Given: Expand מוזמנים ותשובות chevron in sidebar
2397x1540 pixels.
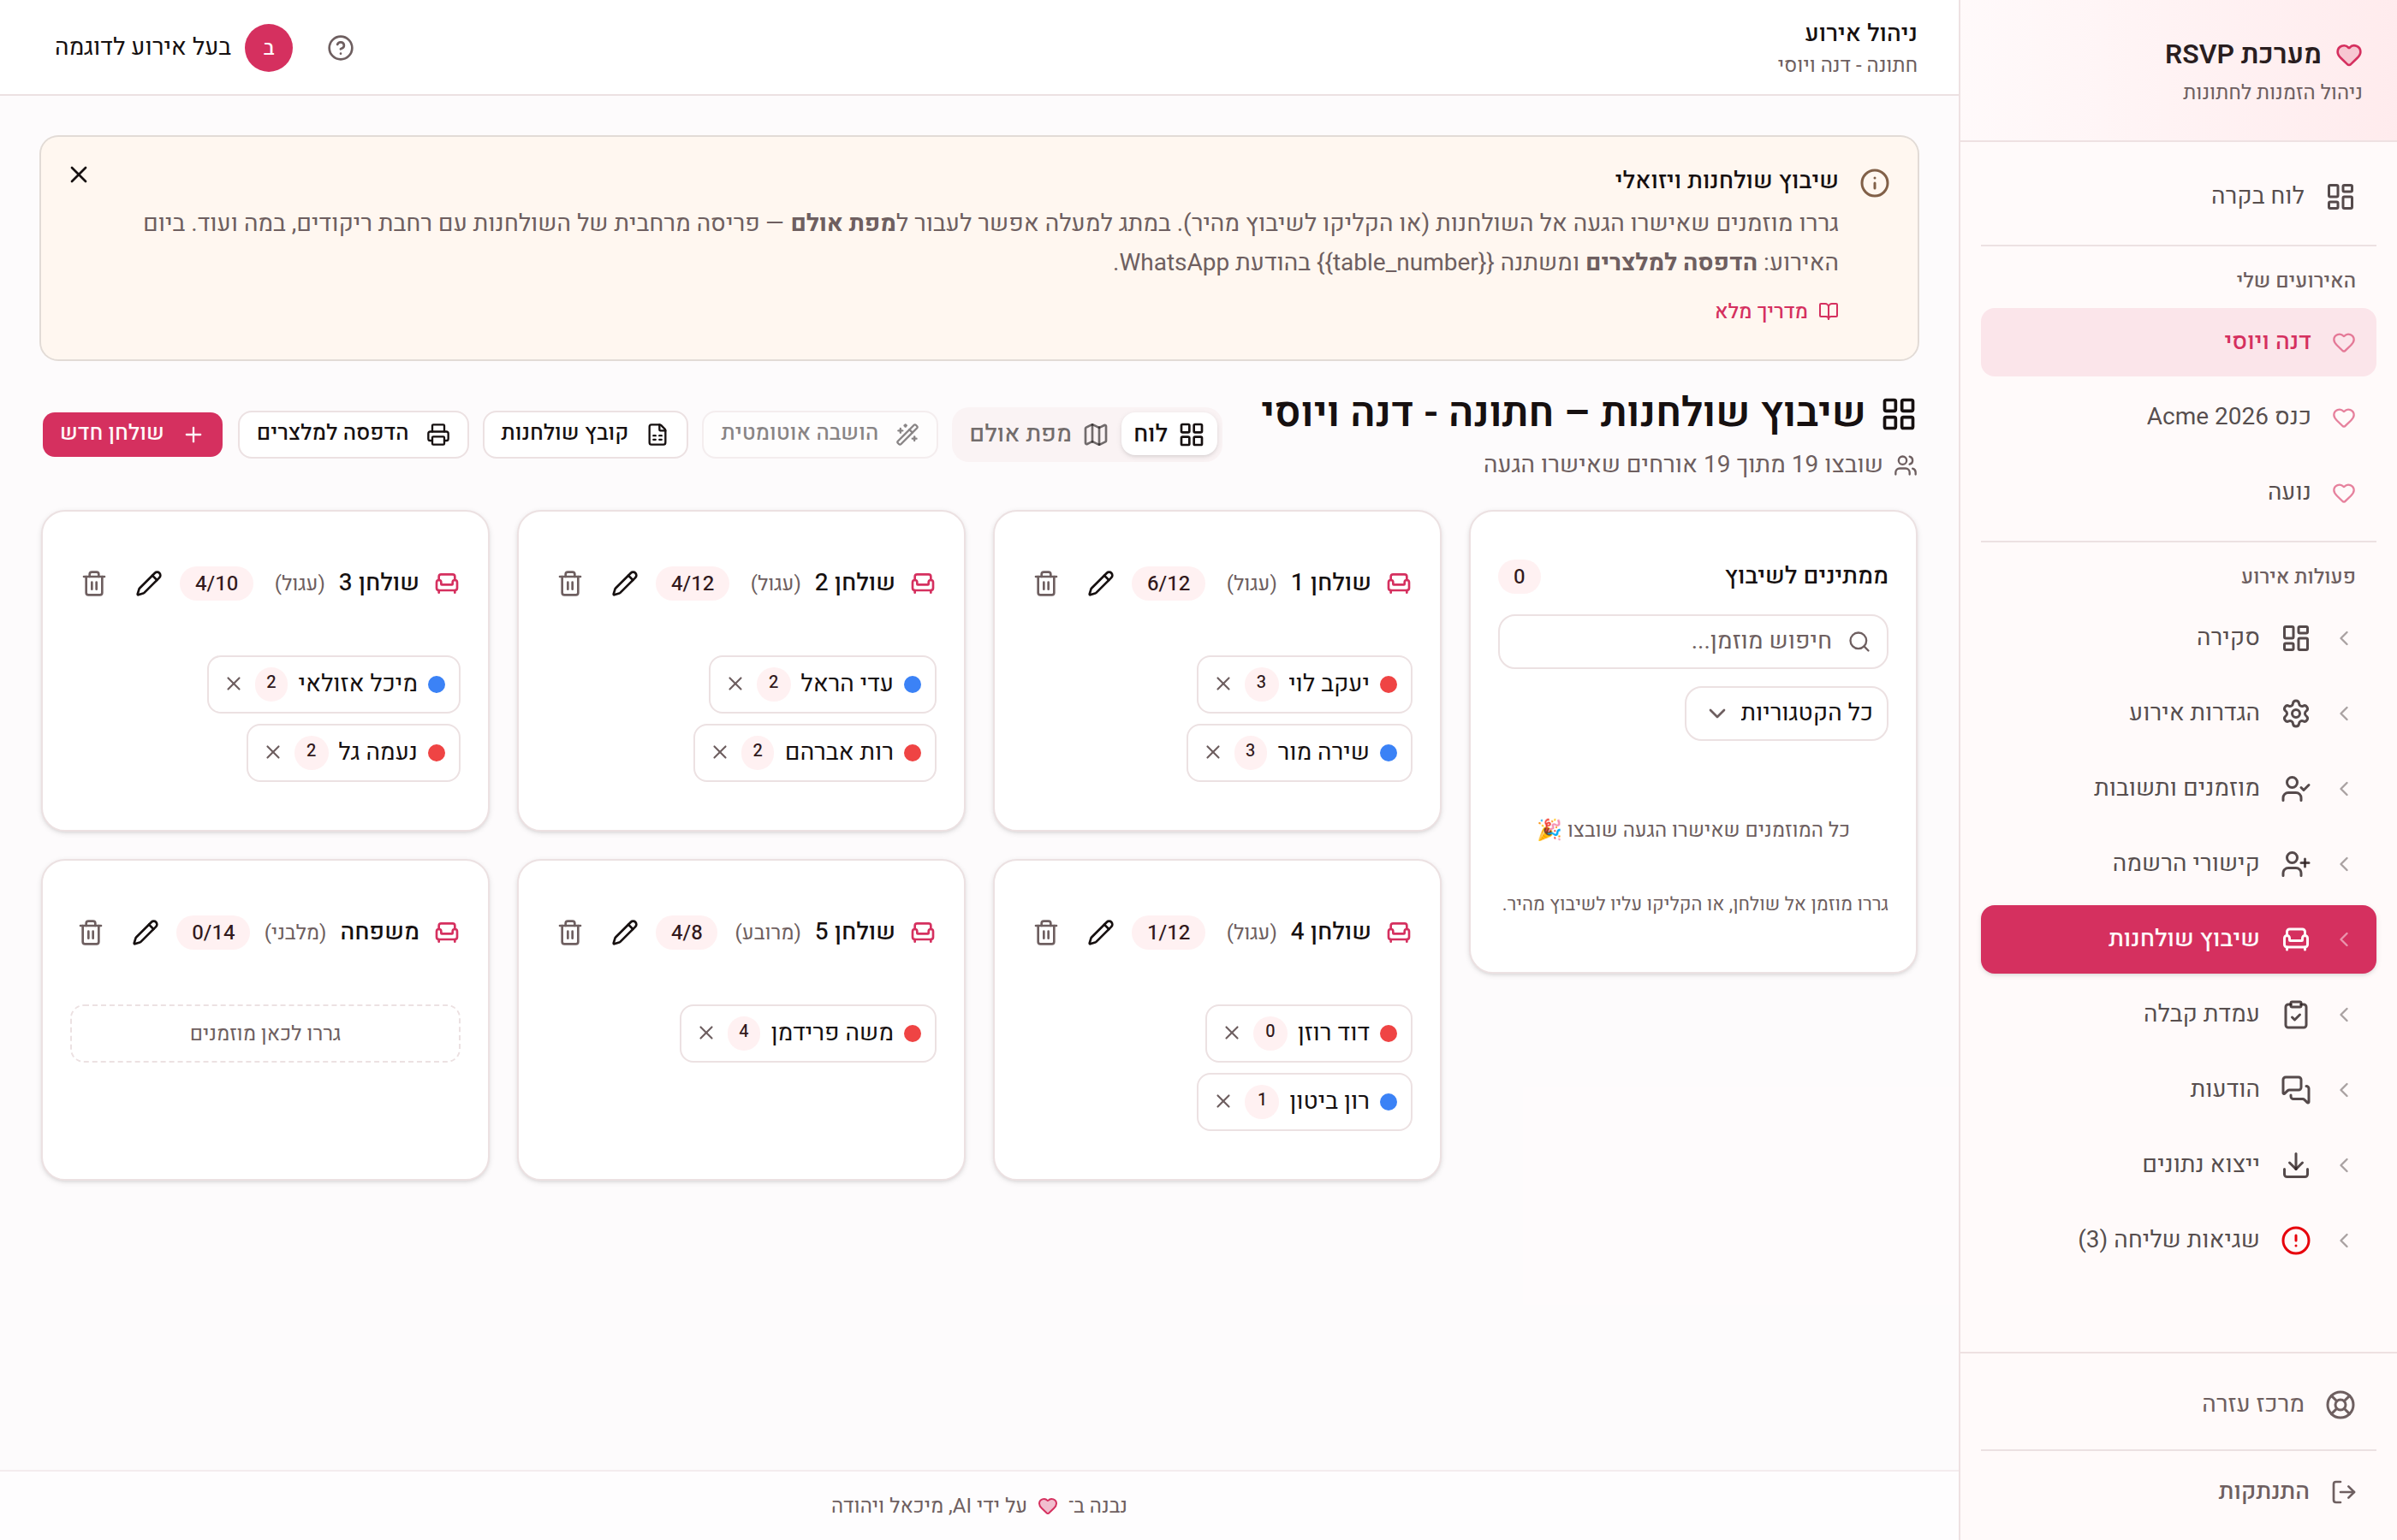Looking at the screenshot, I should (x=2344, y=789).
